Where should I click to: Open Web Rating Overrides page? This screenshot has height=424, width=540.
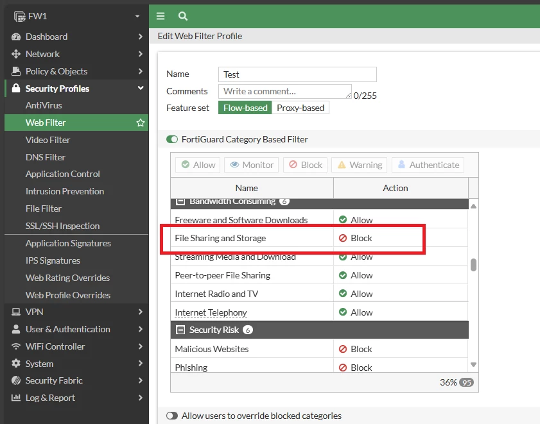click(67, 277)
